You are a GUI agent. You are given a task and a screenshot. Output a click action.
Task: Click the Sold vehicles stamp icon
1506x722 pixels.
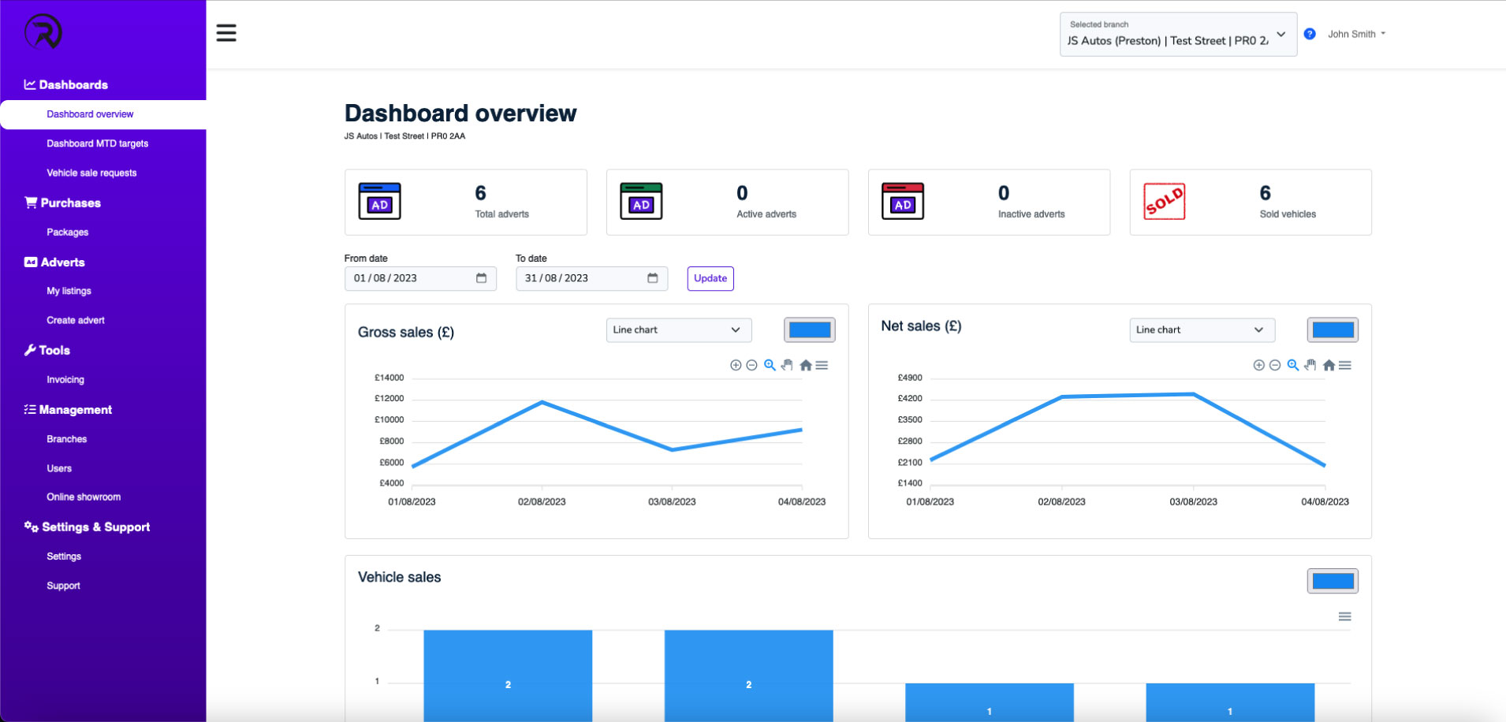click(x=1165, y=202)
